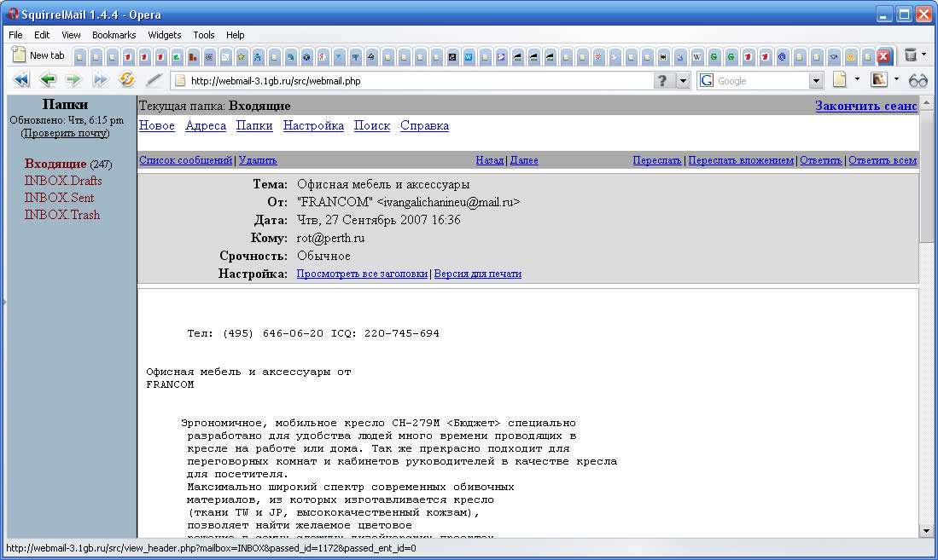The image size is (938, 560).
Task: Open the Google search engine dropdown
Action: point(816,80)
